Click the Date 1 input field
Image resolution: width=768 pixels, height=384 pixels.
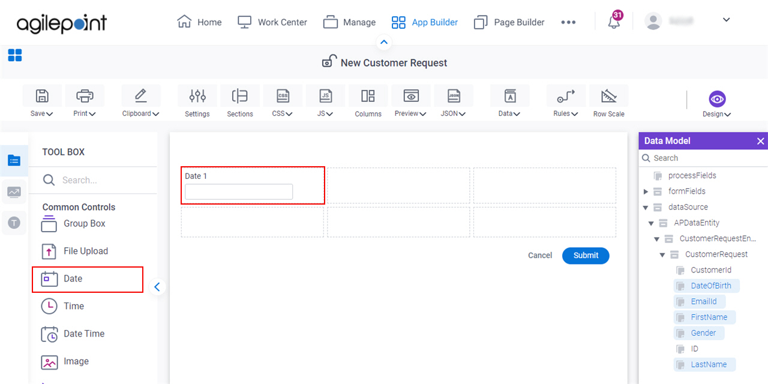(x=239, y=191)
